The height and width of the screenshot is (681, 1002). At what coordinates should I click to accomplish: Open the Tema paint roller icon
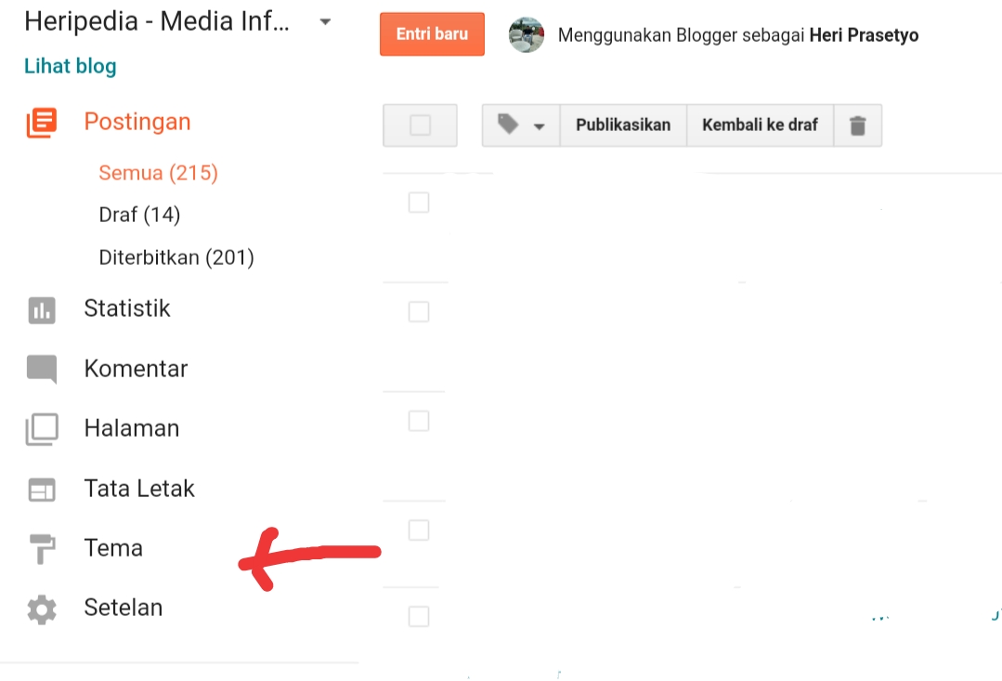[42, 549]
